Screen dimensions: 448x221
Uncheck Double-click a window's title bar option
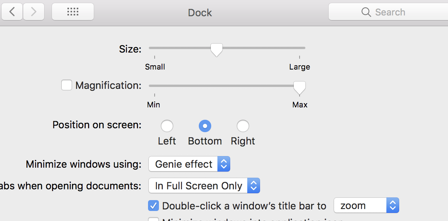[153, 206]
